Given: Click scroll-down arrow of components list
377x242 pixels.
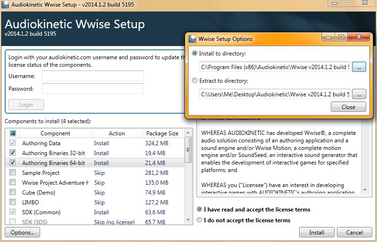Looking at the screenshot, I should pyautogui.click(x=188, y=220).
